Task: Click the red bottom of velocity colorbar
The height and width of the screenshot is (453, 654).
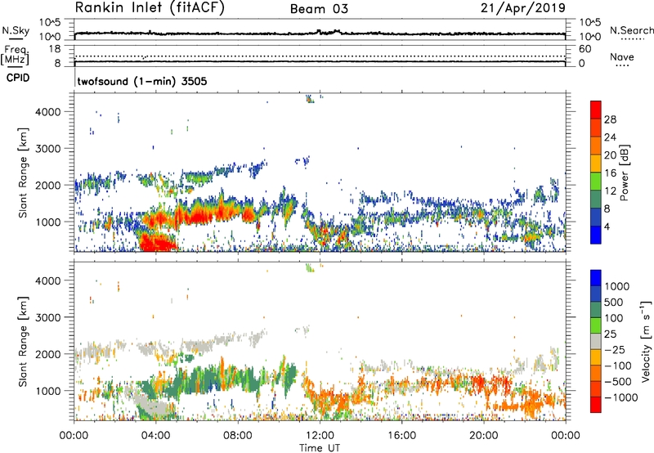Action: (x=596, y=405)
